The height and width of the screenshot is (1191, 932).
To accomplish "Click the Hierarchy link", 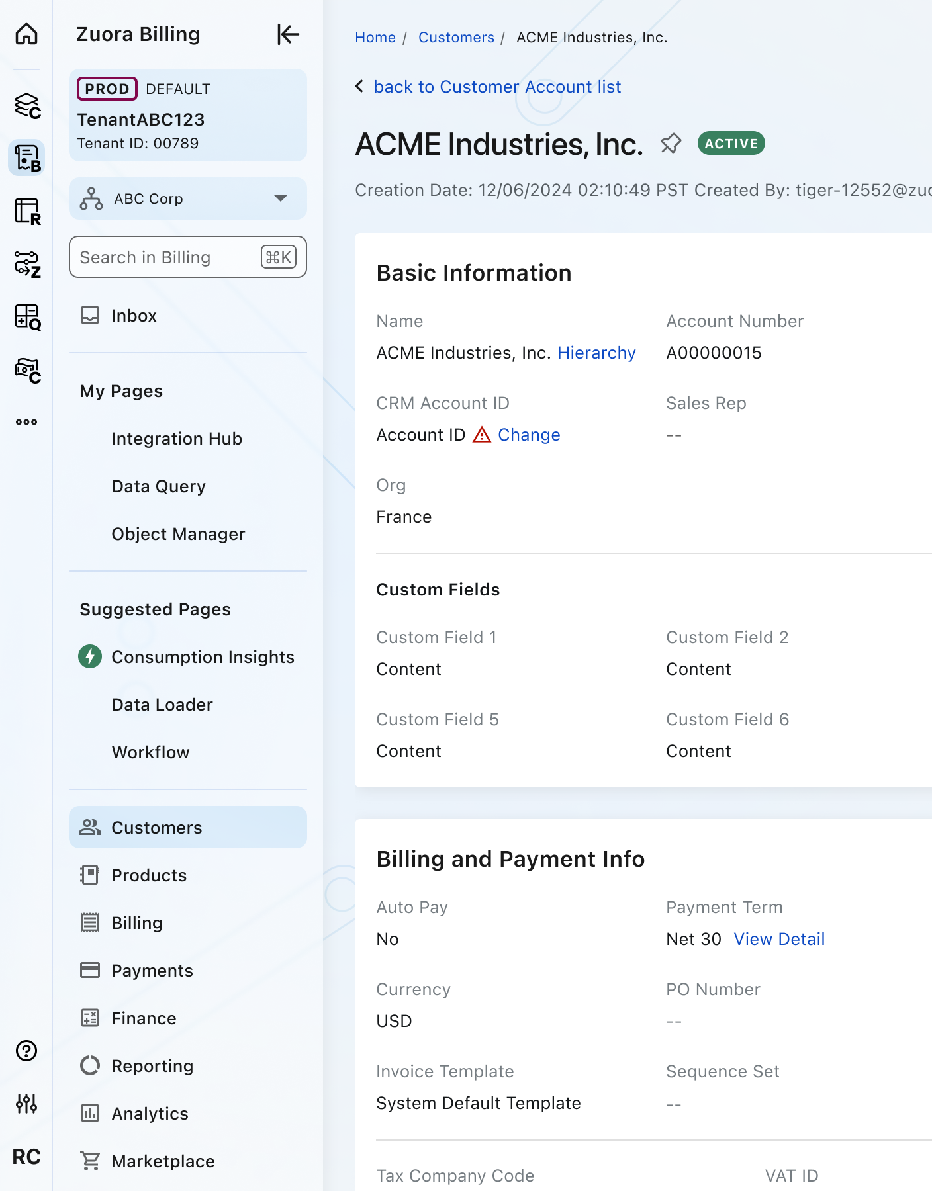I will click(596, 353).
